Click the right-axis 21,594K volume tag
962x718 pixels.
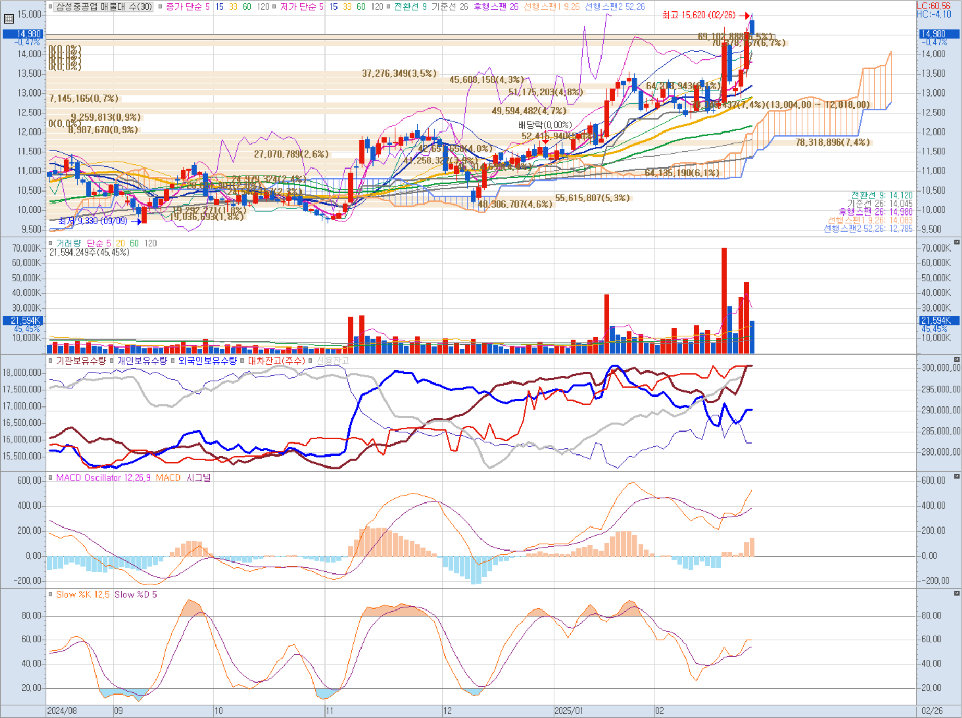pyautogui.click(x=939, y=320)
